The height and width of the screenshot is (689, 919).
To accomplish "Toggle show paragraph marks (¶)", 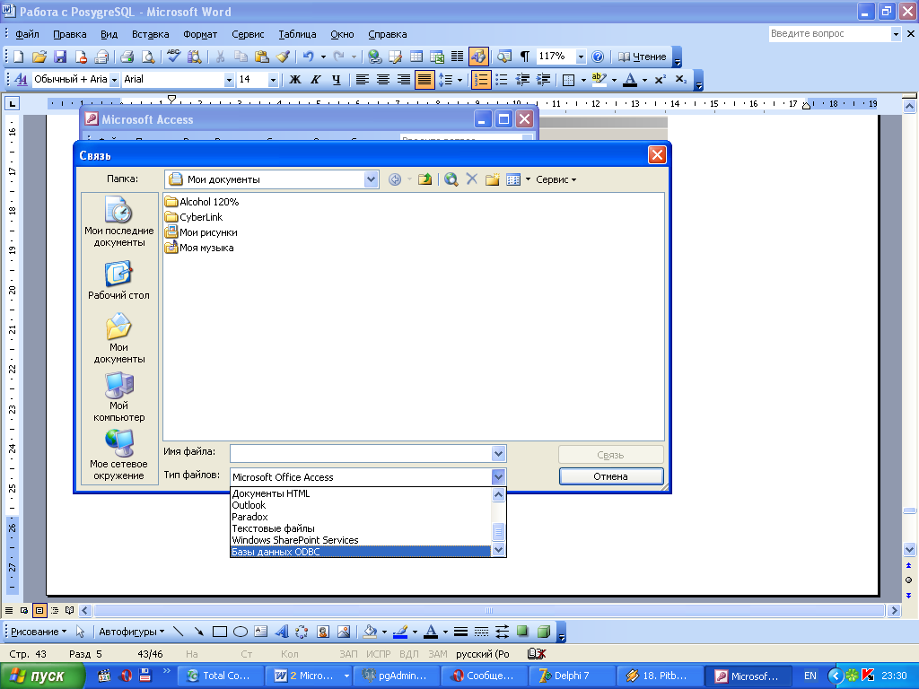I will click(524, 57).
